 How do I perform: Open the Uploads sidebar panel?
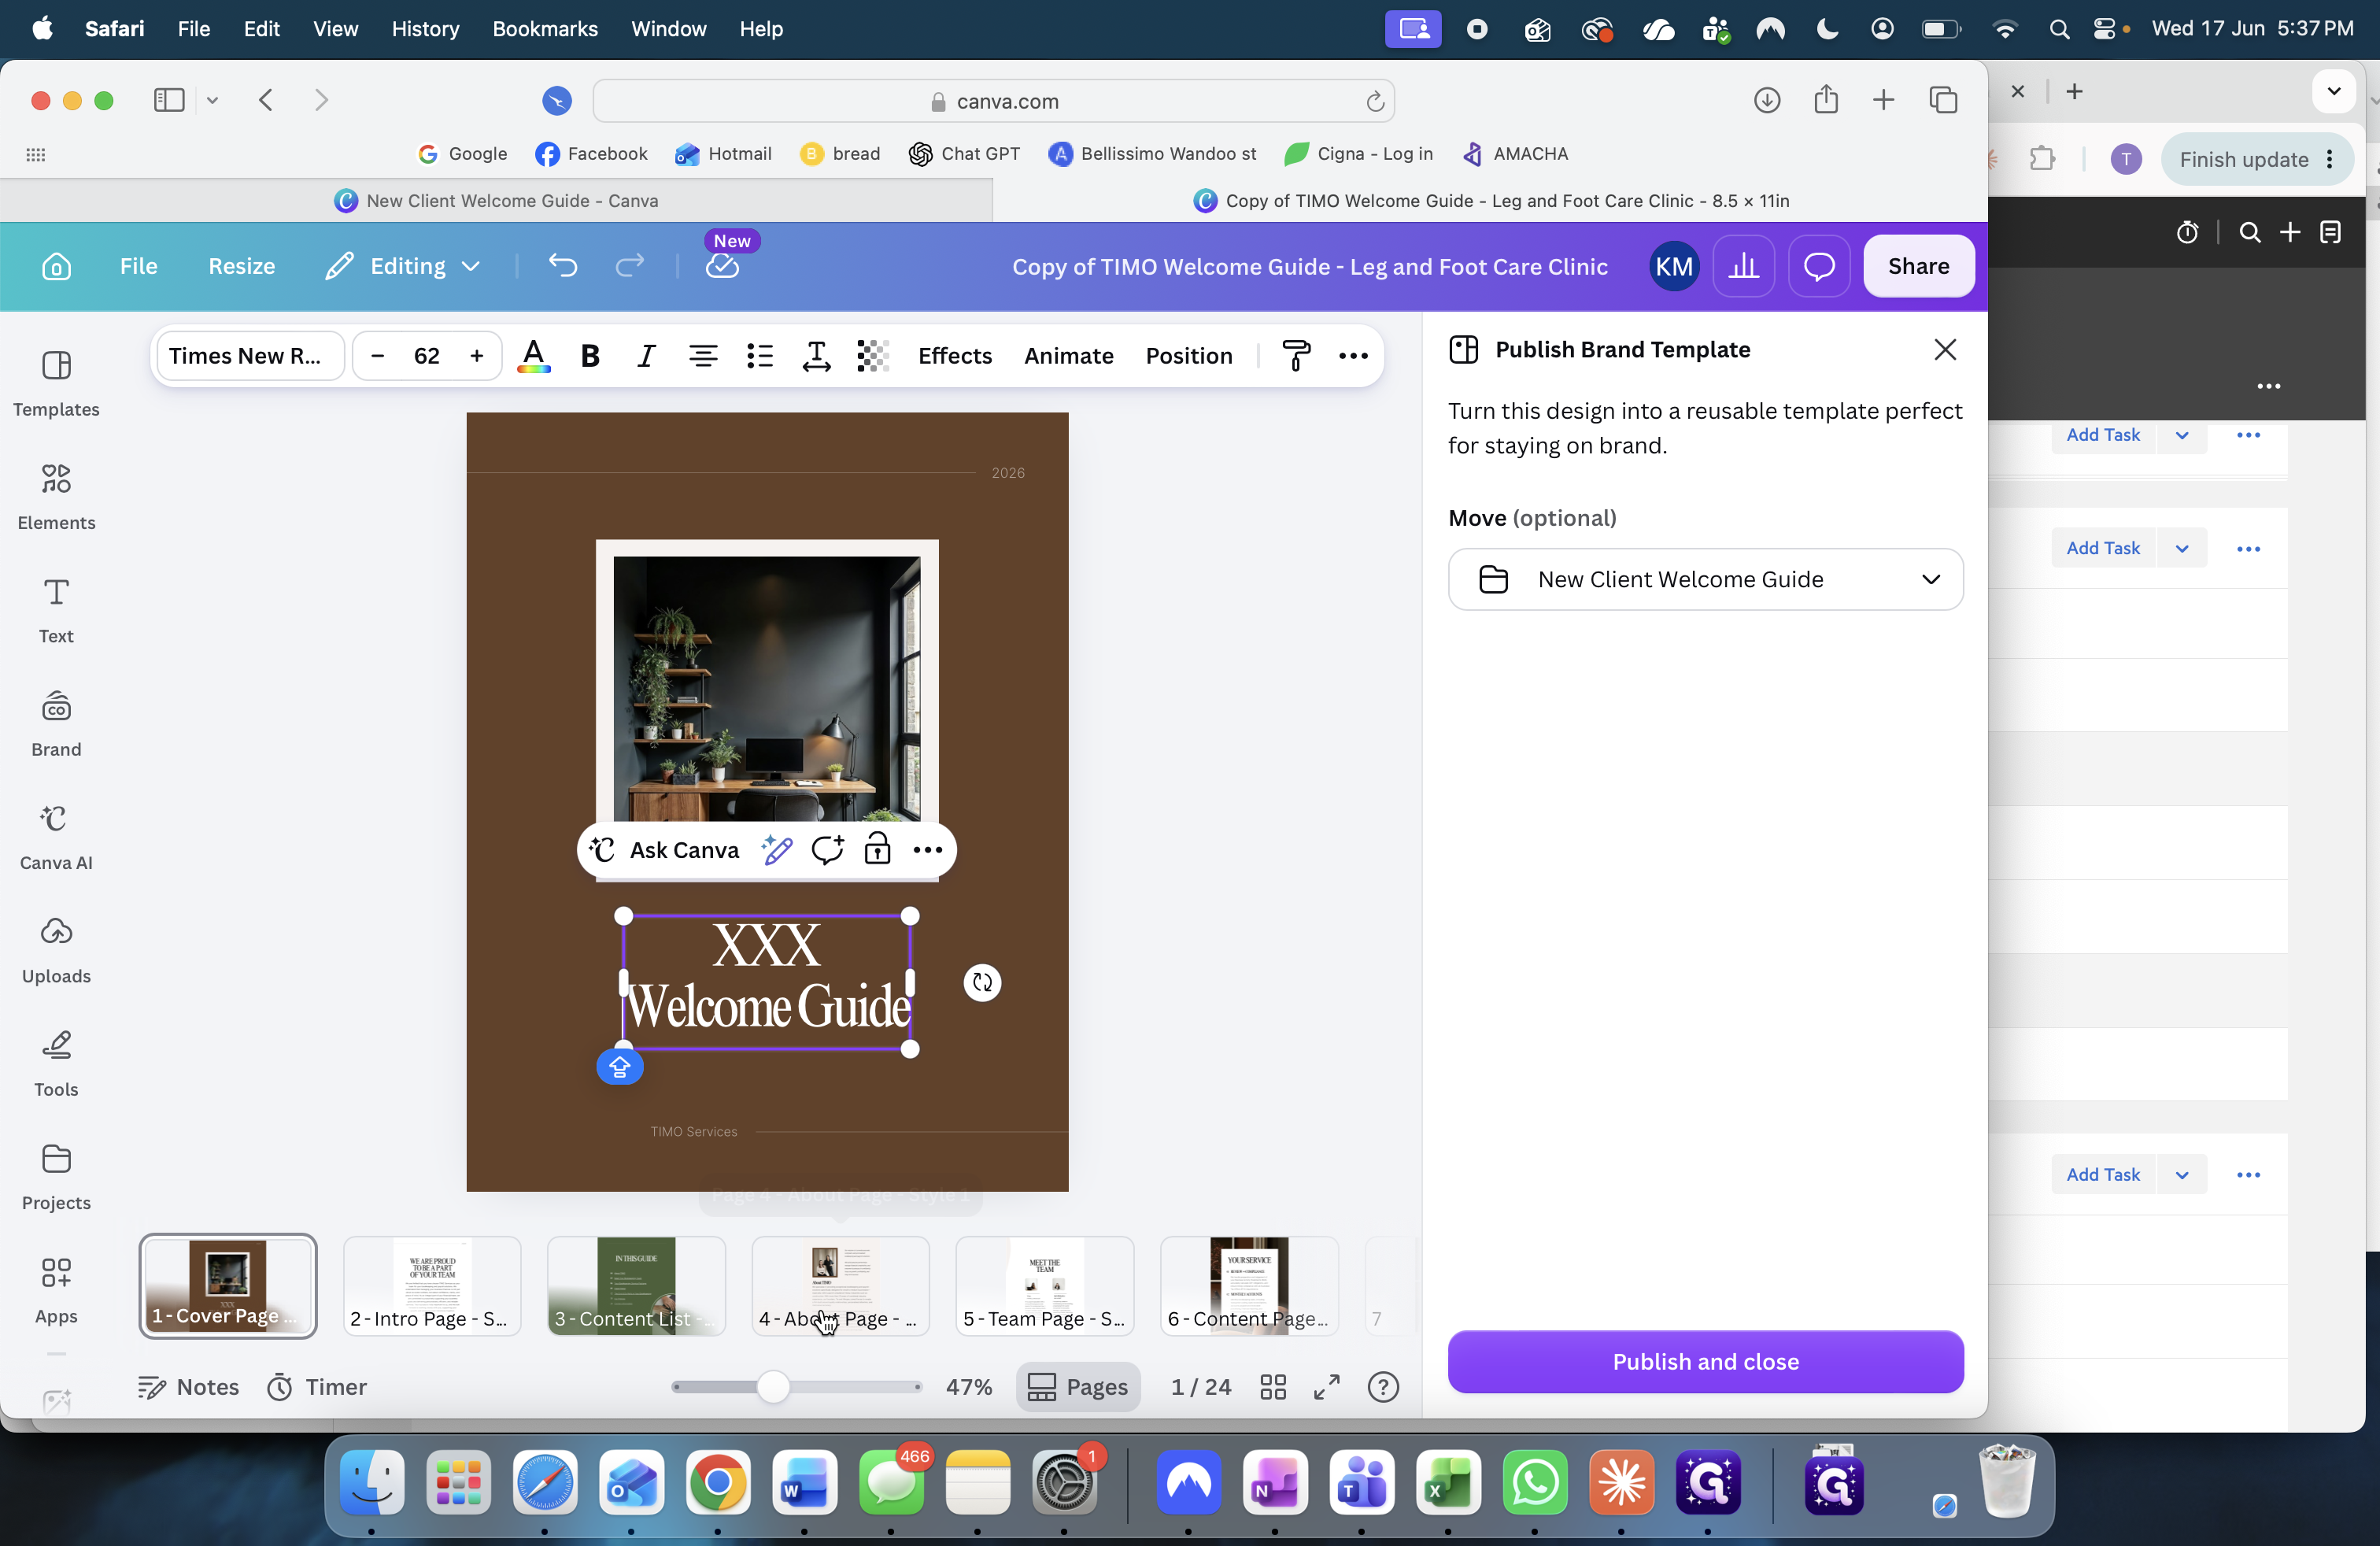(x=56, y=950)
